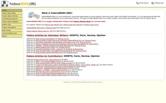166x103 pixels.
Task: Click the FN Site Search magnifier icon
Action: (137, 3)
